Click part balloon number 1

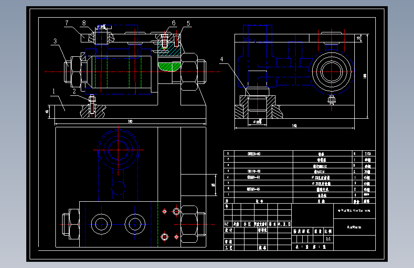[53, 91]
